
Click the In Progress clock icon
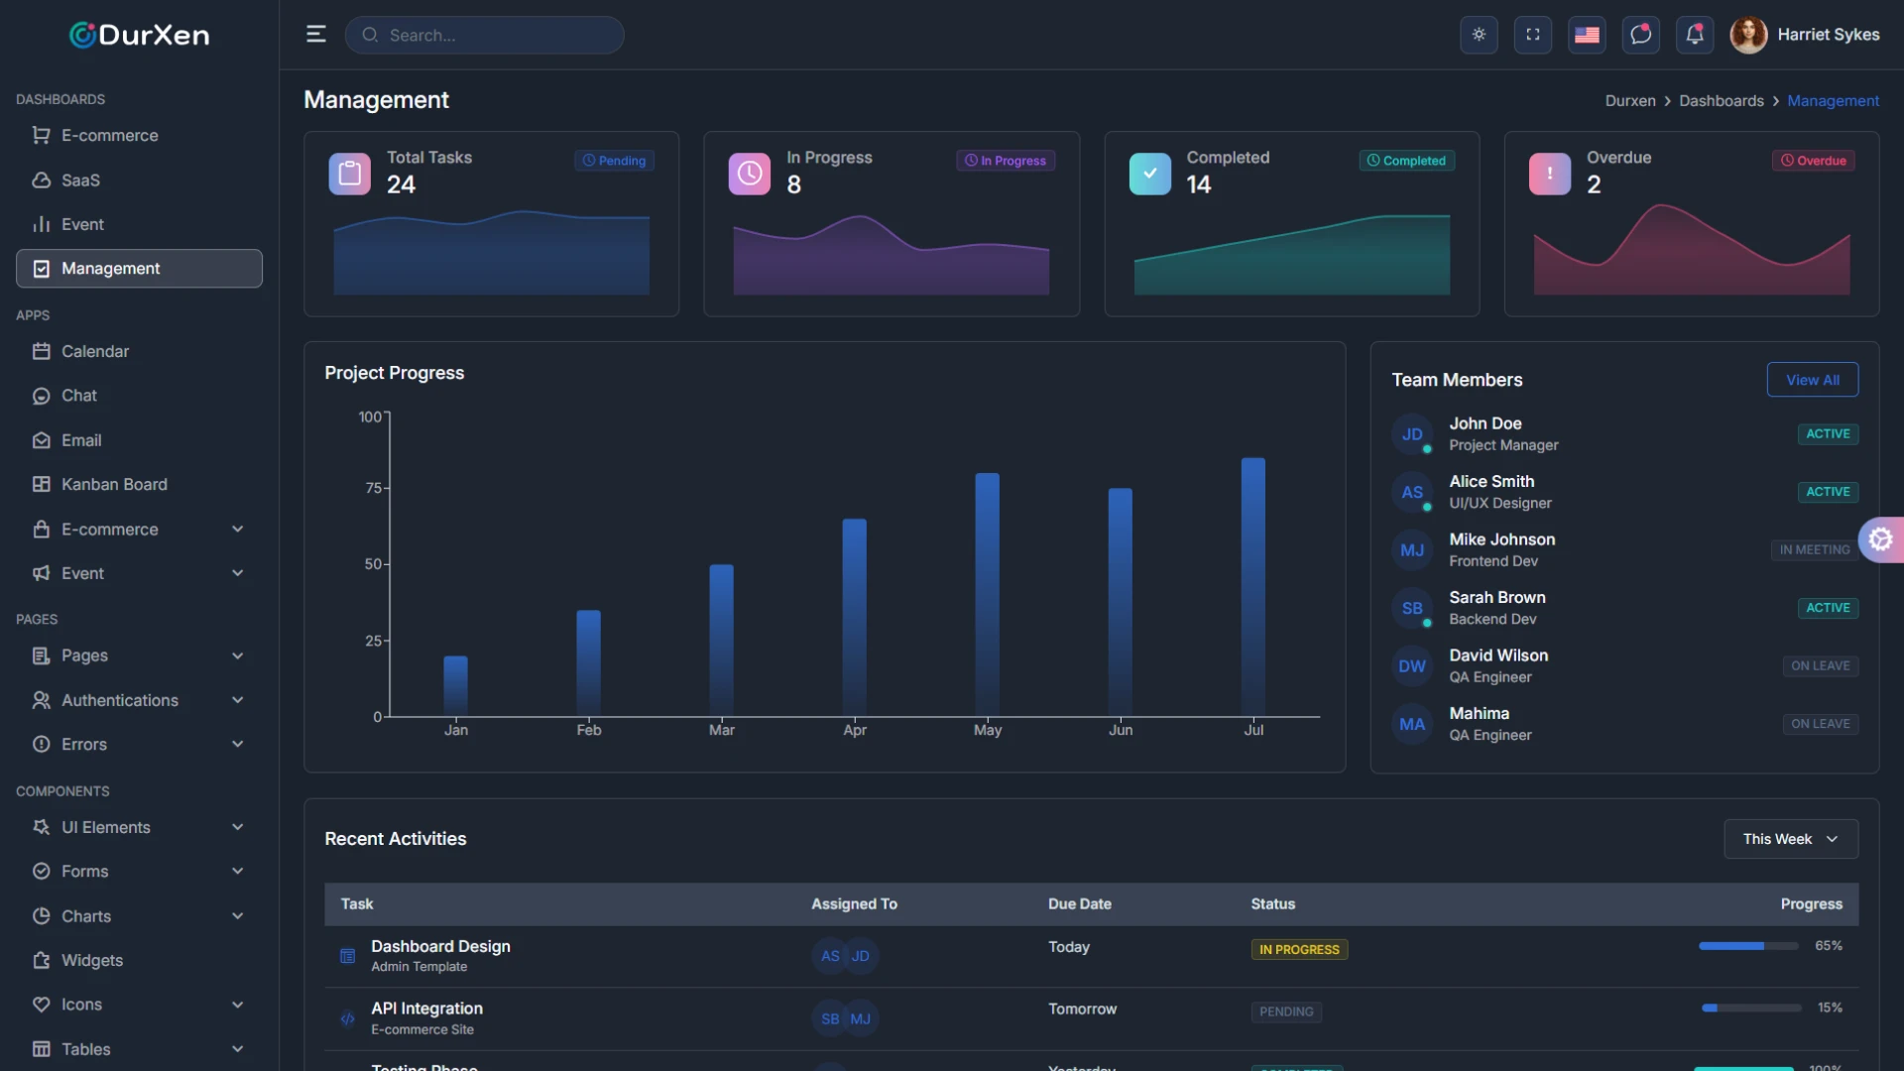click(x=750, y=174)
